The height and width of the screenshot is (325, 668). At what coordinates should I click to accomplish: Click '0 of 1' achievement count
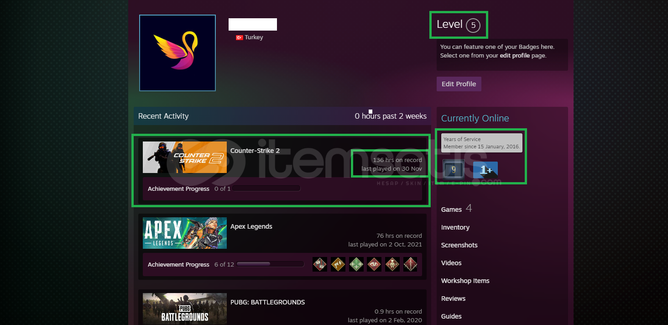click(223, 189)
